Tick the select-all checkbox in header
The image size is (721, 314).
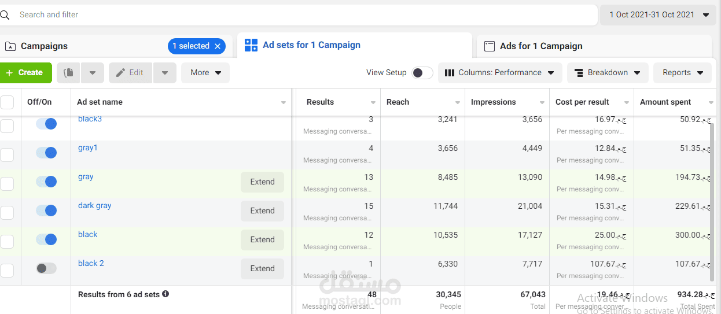pos(7,102)
